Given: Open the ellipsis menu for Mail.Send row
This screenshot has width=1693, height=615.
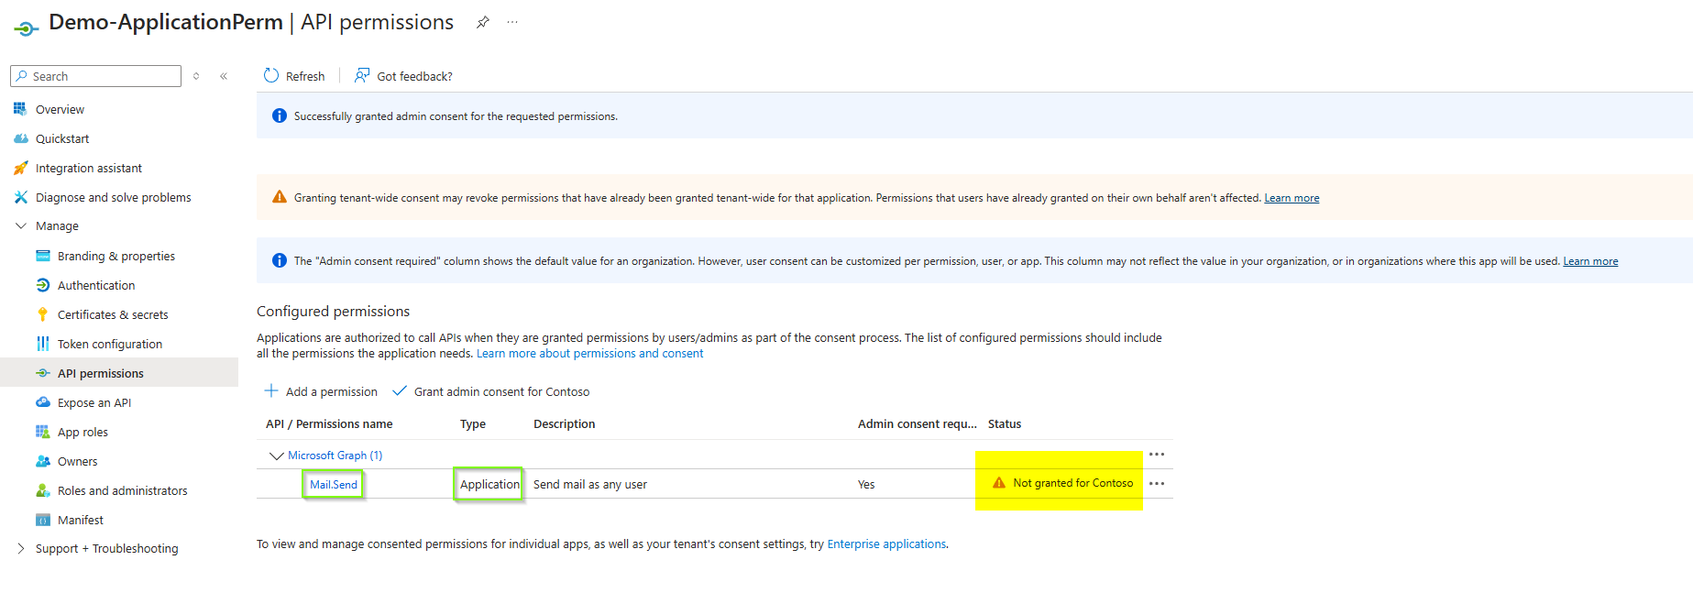Looking at the screenshot, I should click(1157, 484).
